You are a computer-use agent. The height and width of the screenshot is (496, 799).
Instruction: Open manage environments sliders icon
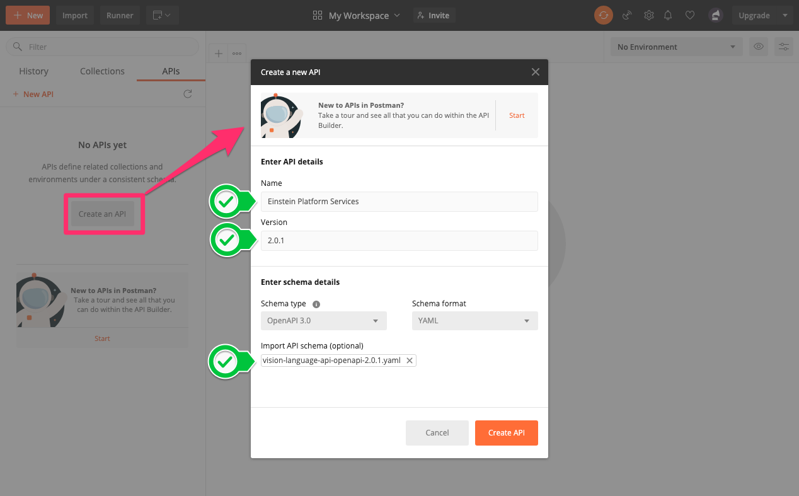coord(784,47)
